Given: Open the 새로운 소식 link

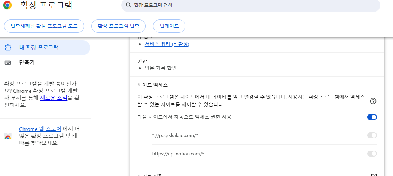Looking at the screenshot, I should 54,98.
